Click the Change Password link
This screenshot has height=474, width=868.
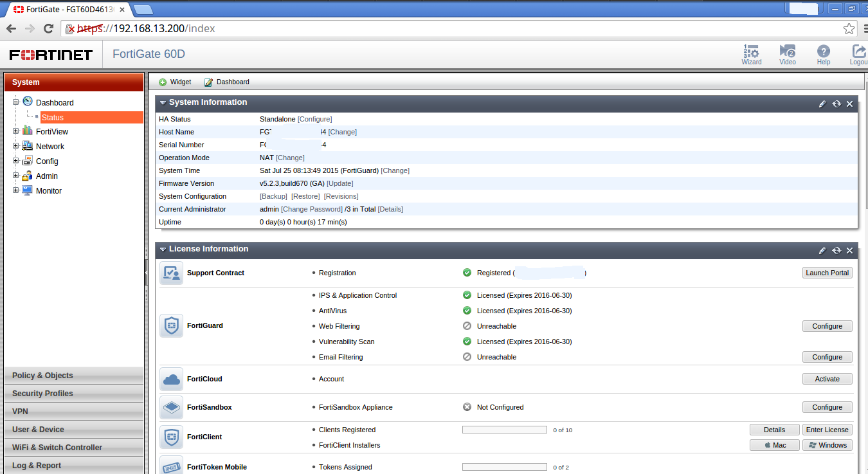(x=312, y=209)
